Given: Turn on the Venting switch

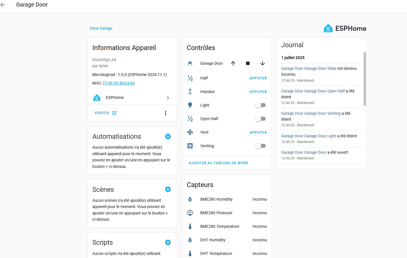Looking at the screenshot, I should click(261, 146).
